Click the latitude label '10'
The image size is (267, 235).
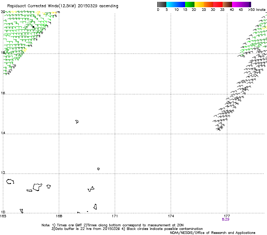[3, 212]
